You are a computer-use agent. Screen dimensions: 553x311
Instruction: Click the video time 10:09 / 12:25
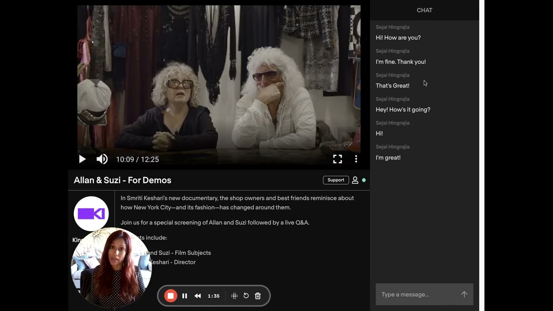pyautogui.click(x=137, y=159)
